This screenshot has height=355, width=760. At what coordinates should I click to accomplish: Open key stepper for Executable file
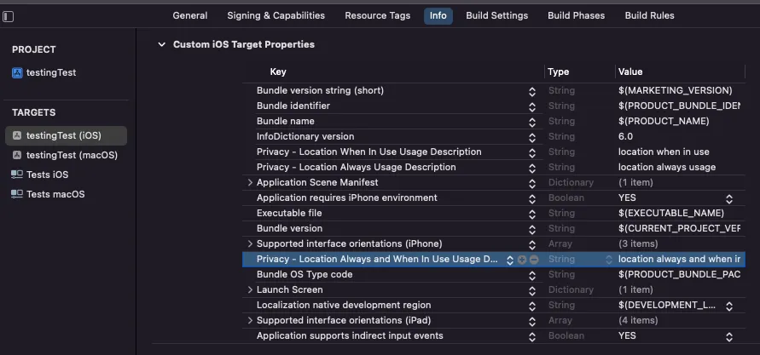coord(532,215)
